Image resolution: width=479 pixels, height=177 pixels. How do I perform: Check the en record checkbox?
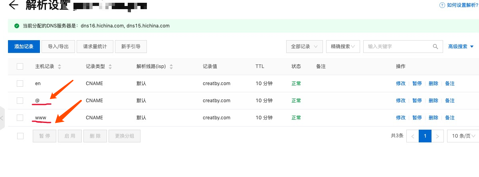[20, 84]
